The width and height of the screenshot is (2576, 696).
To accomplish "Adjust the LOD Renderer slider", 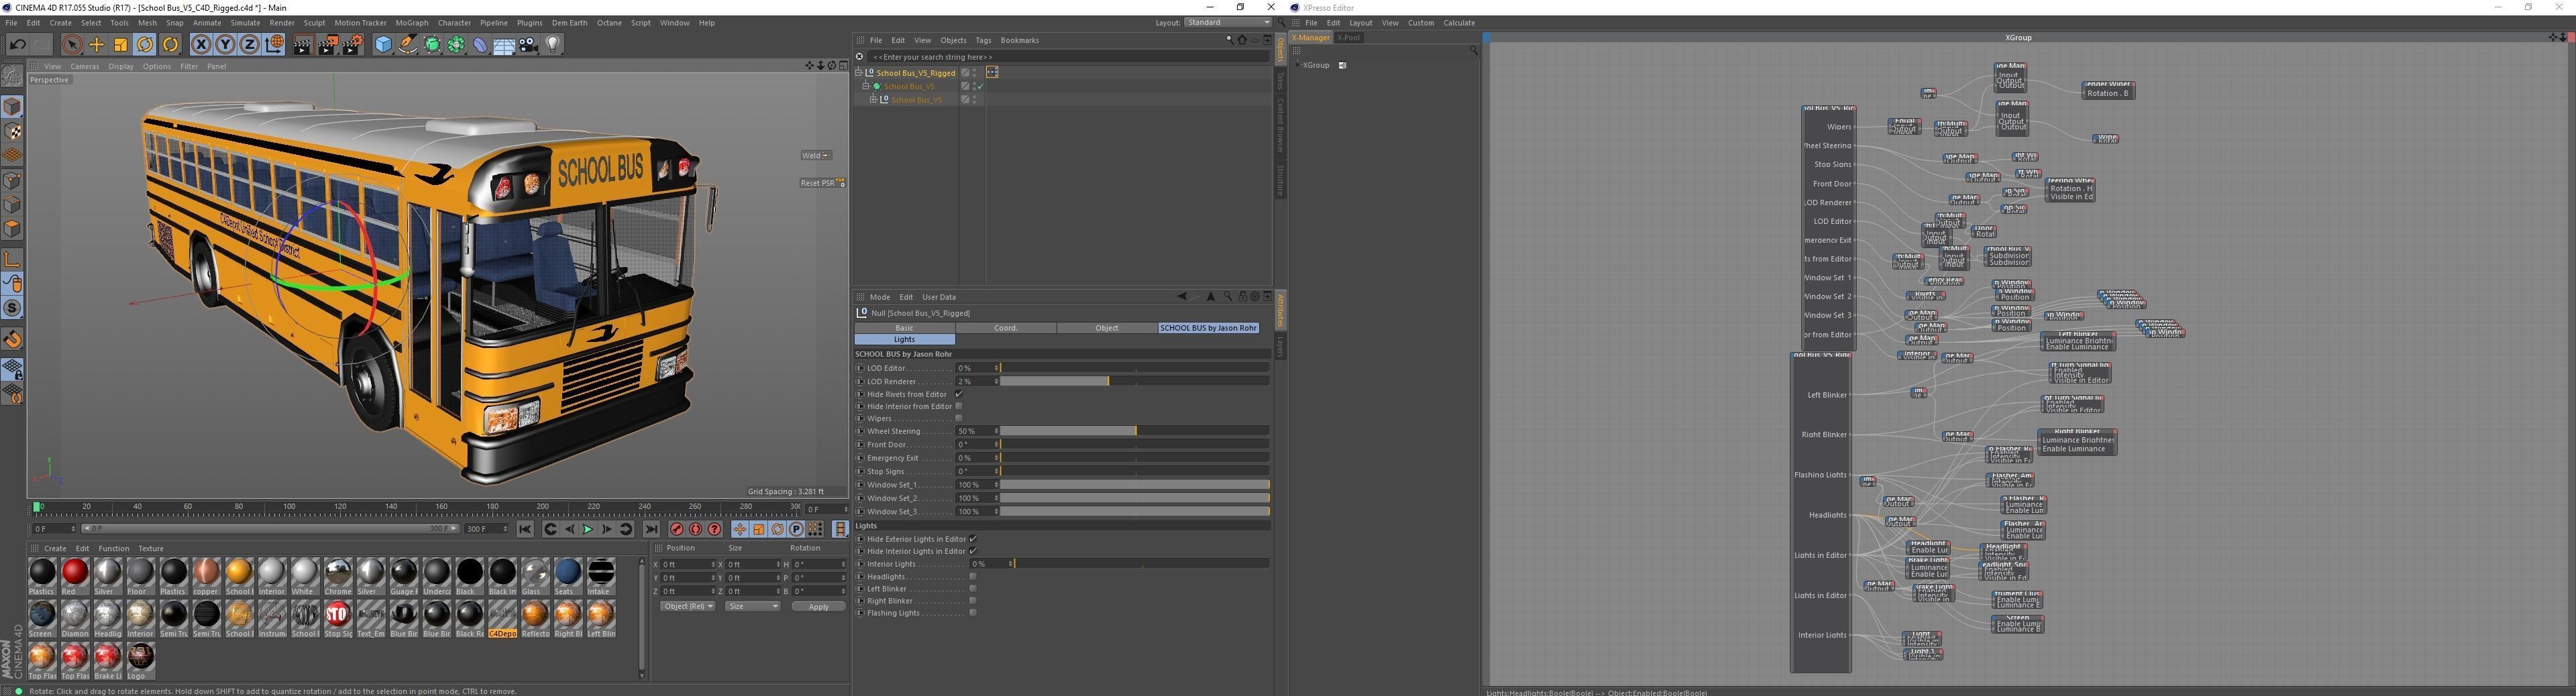I will tap(1134, 381).
